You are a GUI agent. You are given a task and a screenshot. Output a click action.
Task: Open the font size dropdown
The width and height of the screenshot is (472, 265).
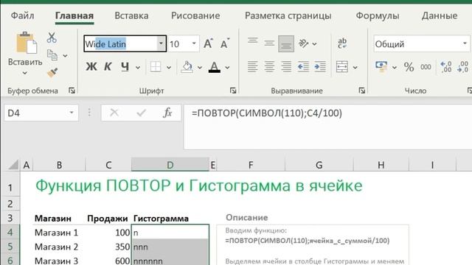[x=194, y=43]
